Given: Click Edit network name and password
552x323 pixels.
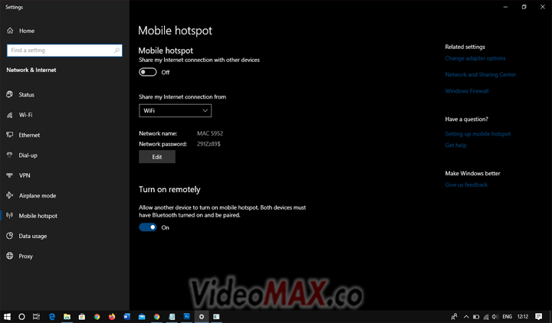Looking at the screenshot, I should tap(157, 157).
